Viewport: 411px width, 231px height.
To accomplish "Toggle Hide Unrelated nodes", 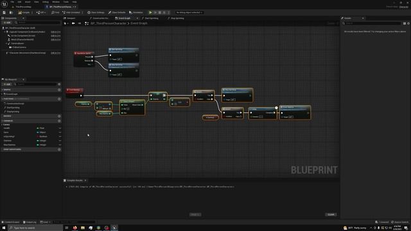I will (71, 12).
